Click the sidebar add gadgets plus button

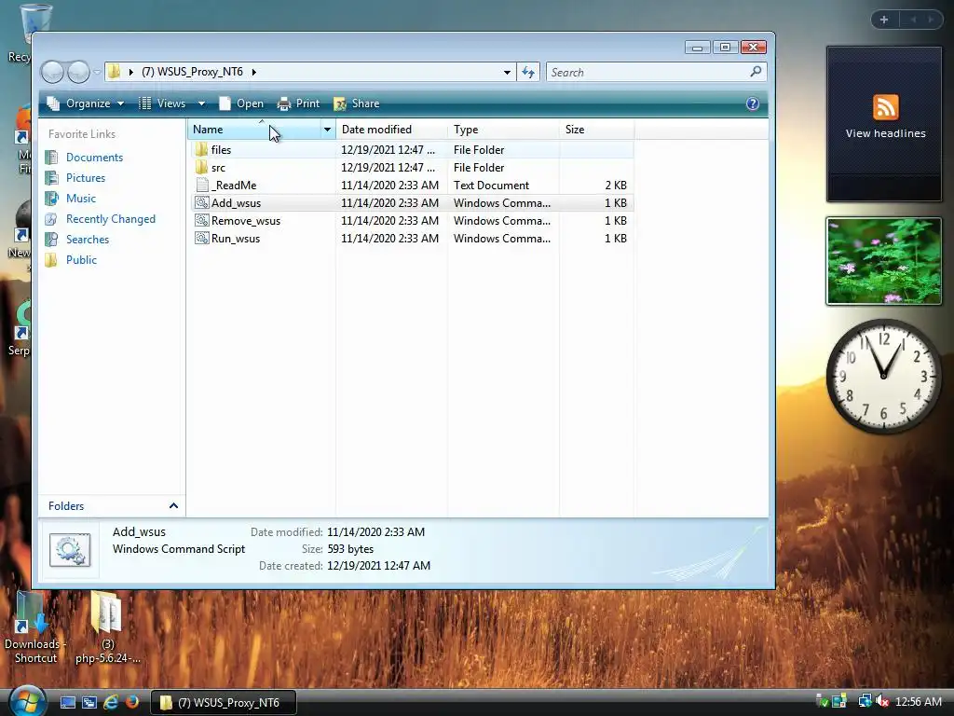tap(884, 20)
